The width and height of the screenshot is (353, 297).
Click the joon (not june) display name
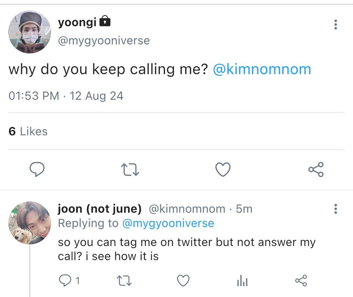(99, 209)
